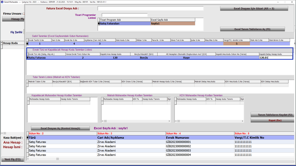Save with Tanım Tablolarını Kaydet (F2)

point(272,115)
